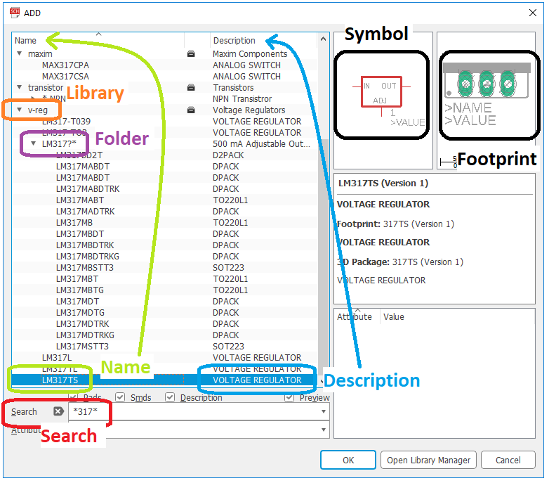
Task: Click the library icon in the maxim row
Action: tap(191, 54)
